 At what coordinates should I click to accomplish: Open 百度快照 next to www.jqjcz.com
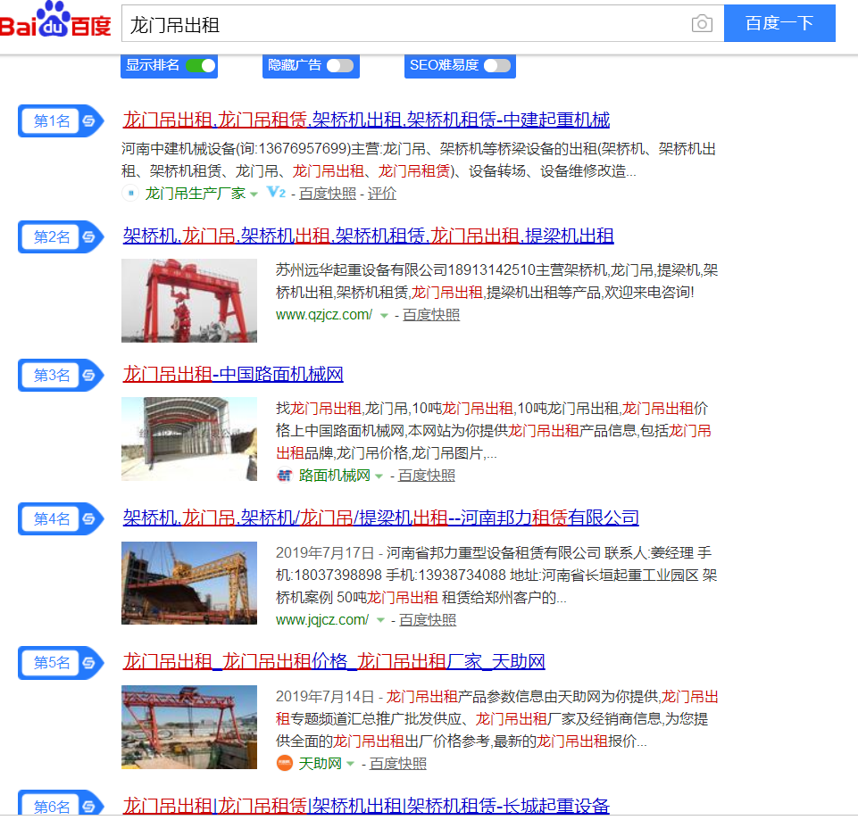pyautogui.click(x=428, y=620)
